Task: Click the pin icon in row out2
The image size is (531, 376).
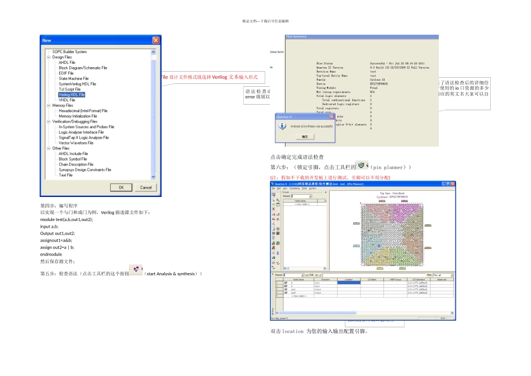Action: (x=286, y=293)
